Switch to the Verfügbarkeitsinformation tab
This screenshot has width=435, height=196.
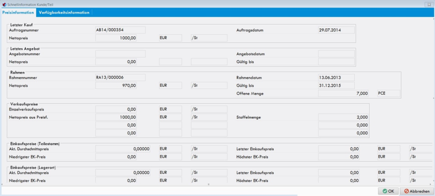click(64, 13)
